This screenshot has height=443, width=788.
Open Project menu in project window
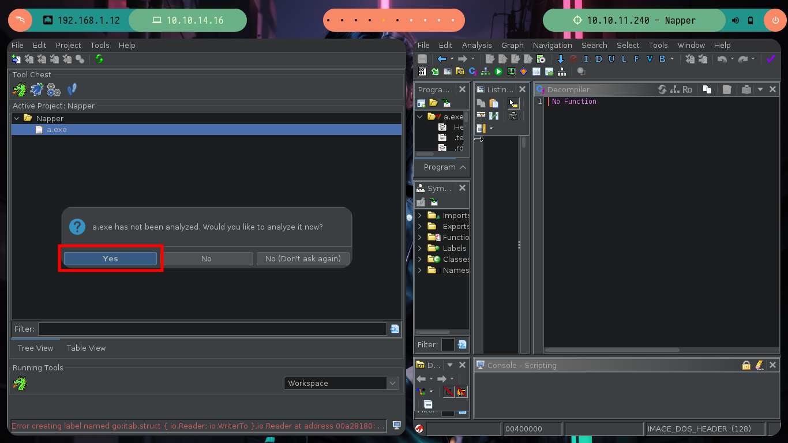click(68, 45)
